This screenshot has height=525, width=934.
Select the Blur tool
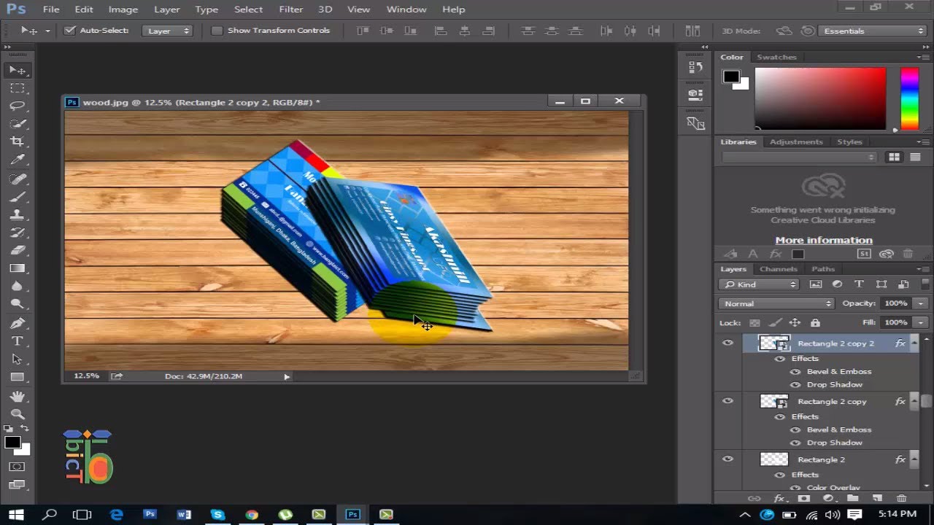point(18,287)
